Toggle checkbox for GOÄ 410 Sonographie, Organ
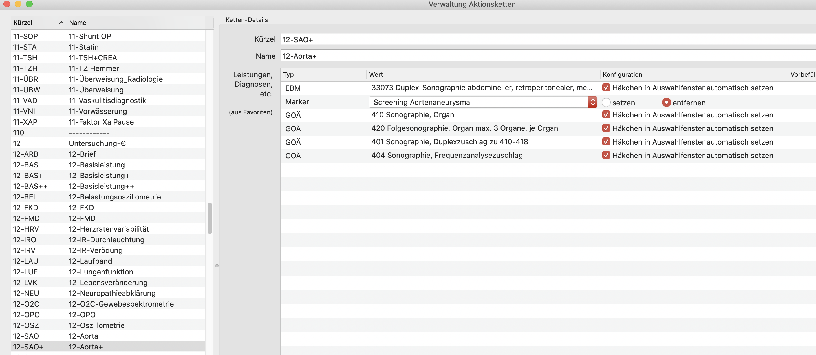Screen dimensions: 816x355 pos(606,115)
